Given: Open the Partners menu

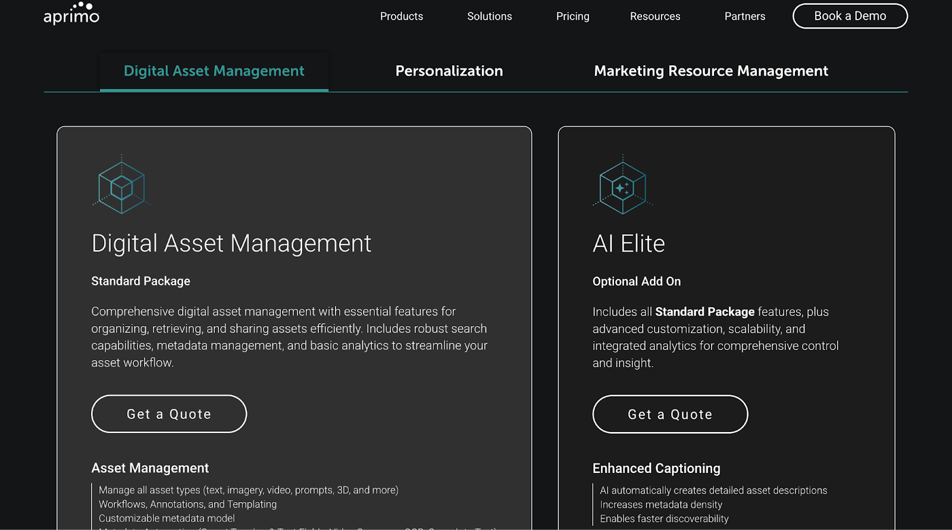Looking at the screenshot, I should [744, 17].
